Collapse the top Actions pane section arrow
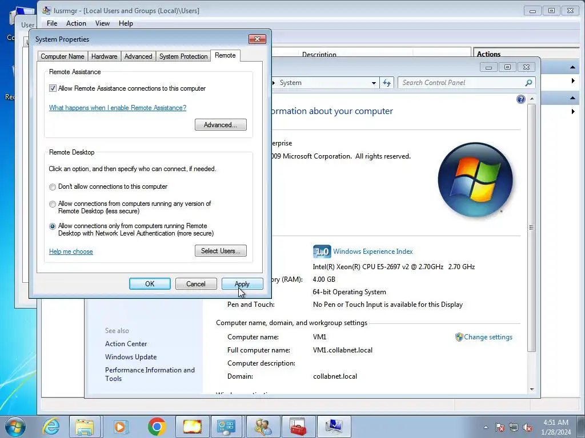 (572, 67)
